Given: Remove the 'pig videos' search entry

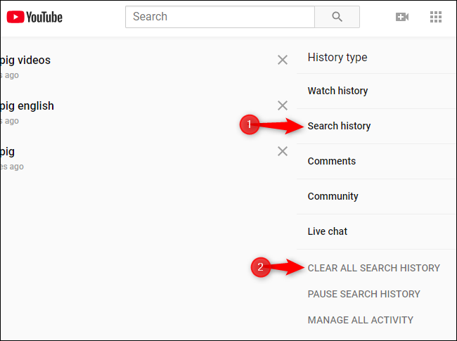Looking at the screenshot, I should tap(283, 60).
